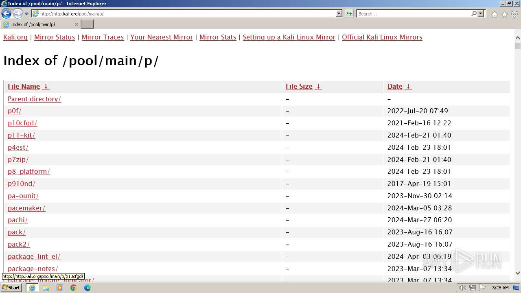Sort by Date column header
Viewport: 521px width, 293px height.
(x=395, y=86)
